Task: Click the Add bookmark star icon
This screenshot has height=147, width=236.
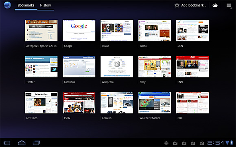Action: (x=177, y=5)
